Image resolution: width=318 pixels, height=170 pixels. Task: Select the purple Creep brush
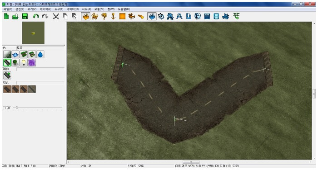[x=32, y=62]
